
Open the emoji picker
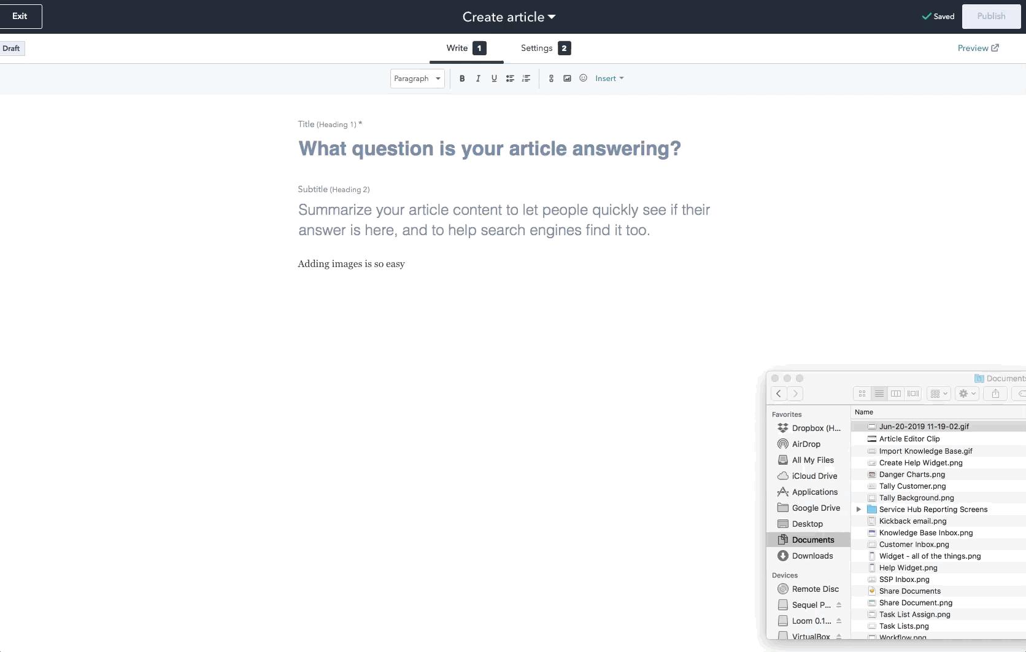[583, 78]
